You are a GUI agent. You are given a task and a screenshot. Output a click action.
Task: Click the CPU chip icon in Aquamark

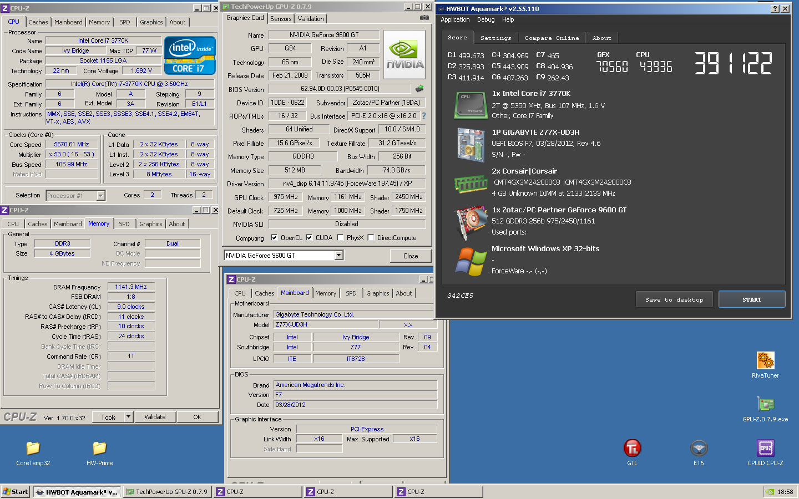[x=470, y=105]
